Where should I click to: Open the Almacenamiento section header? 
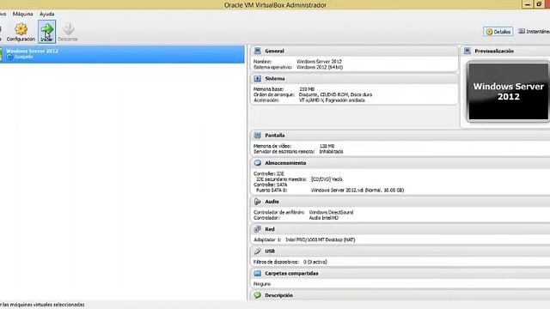pos(400,163)
